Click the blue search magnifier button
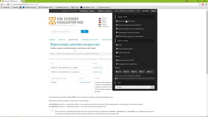The width and height of the screenshot is (208, 117). click(84, 32)
